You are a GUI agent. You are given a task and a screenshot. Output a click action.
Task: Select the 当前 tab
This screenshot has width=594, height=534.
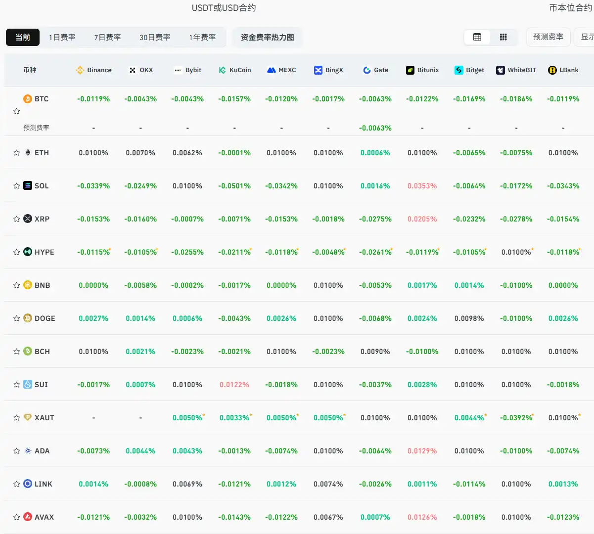[23, 38]
